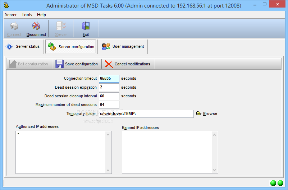Click the Edit configuration notepad icon
This screenshot has height=190, width=288.
pyautogui.click(x=13, y=64)
